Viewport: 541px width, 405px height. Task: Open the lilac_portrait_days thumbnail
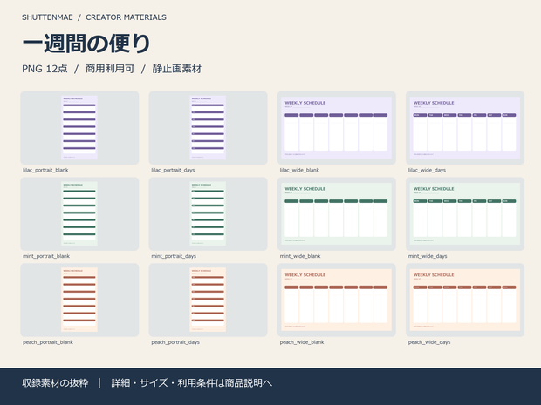tap(208, 128)
